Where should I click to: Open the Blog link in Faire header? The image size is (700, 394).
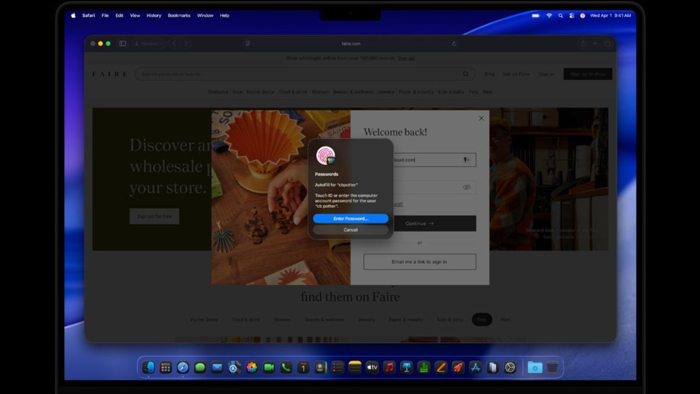[489, 74]
